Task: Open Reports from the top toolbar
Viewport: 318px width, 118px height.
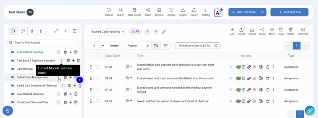Action: tap(159, 10)
